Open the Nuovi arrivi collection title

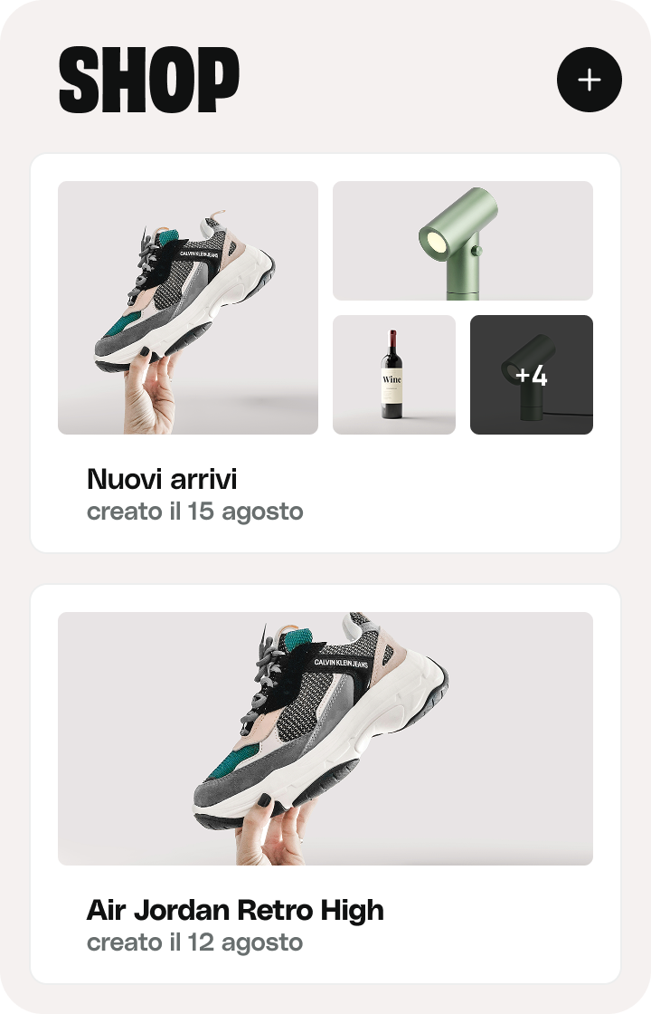[x=162, y=479]
